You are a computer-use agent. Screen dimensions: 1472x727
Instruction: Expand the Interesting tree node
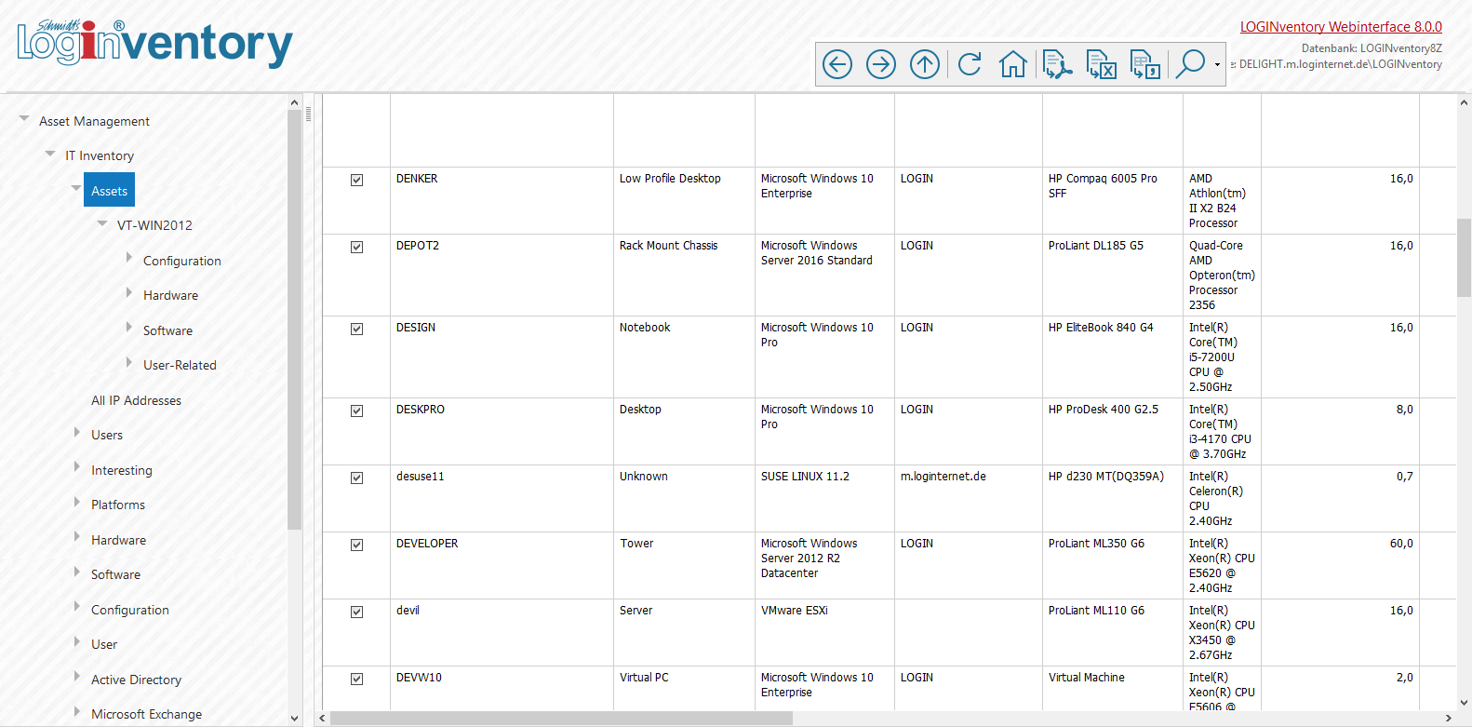tap(77, 467)
